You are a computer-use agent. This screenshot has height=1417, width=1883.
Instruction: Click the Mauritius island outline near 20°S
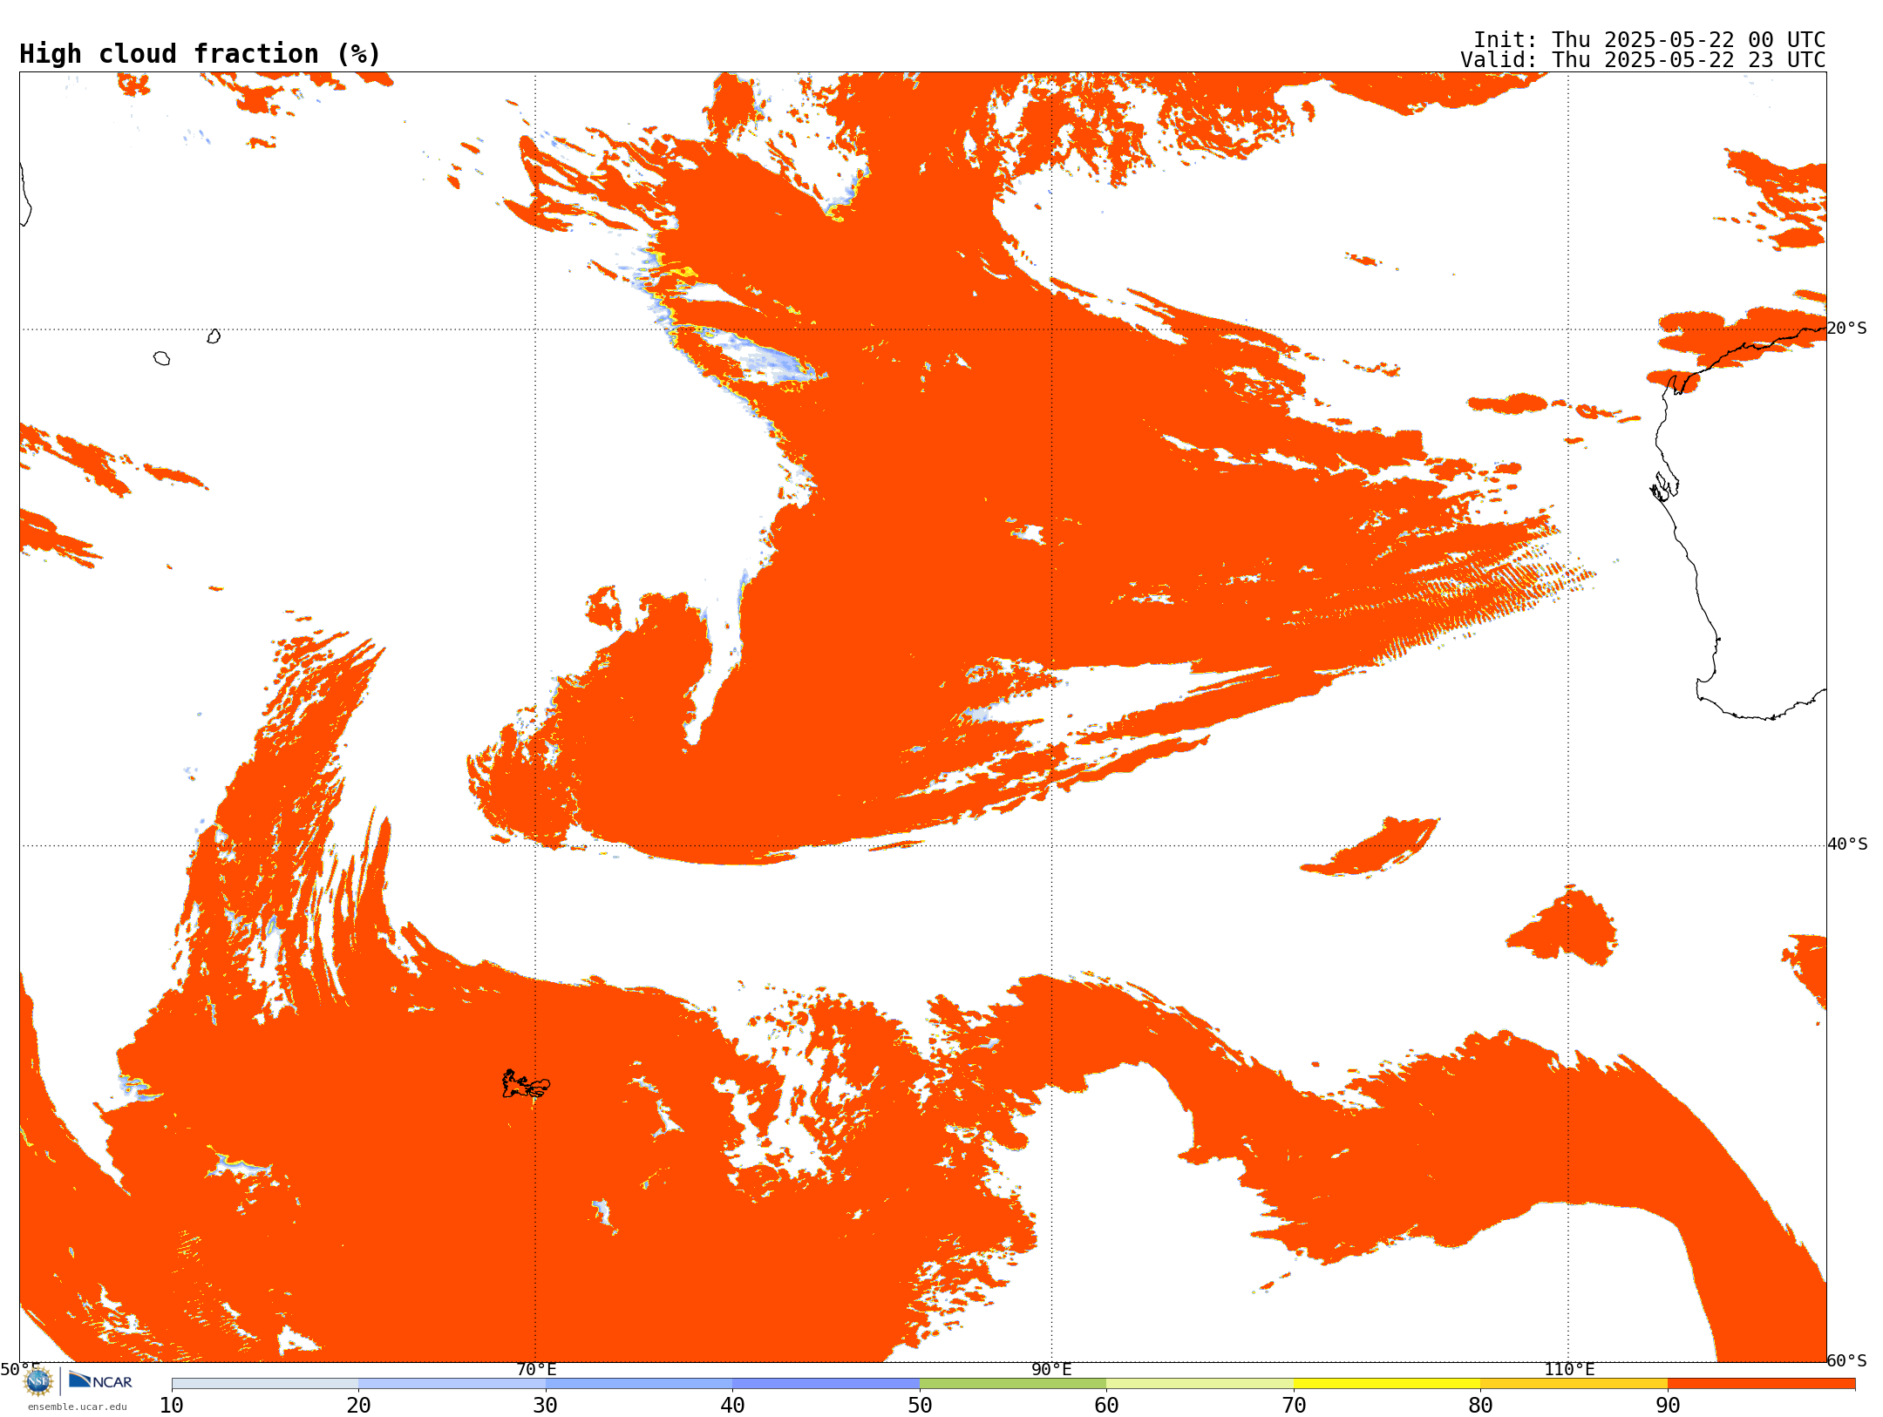(x=214, y=336)
